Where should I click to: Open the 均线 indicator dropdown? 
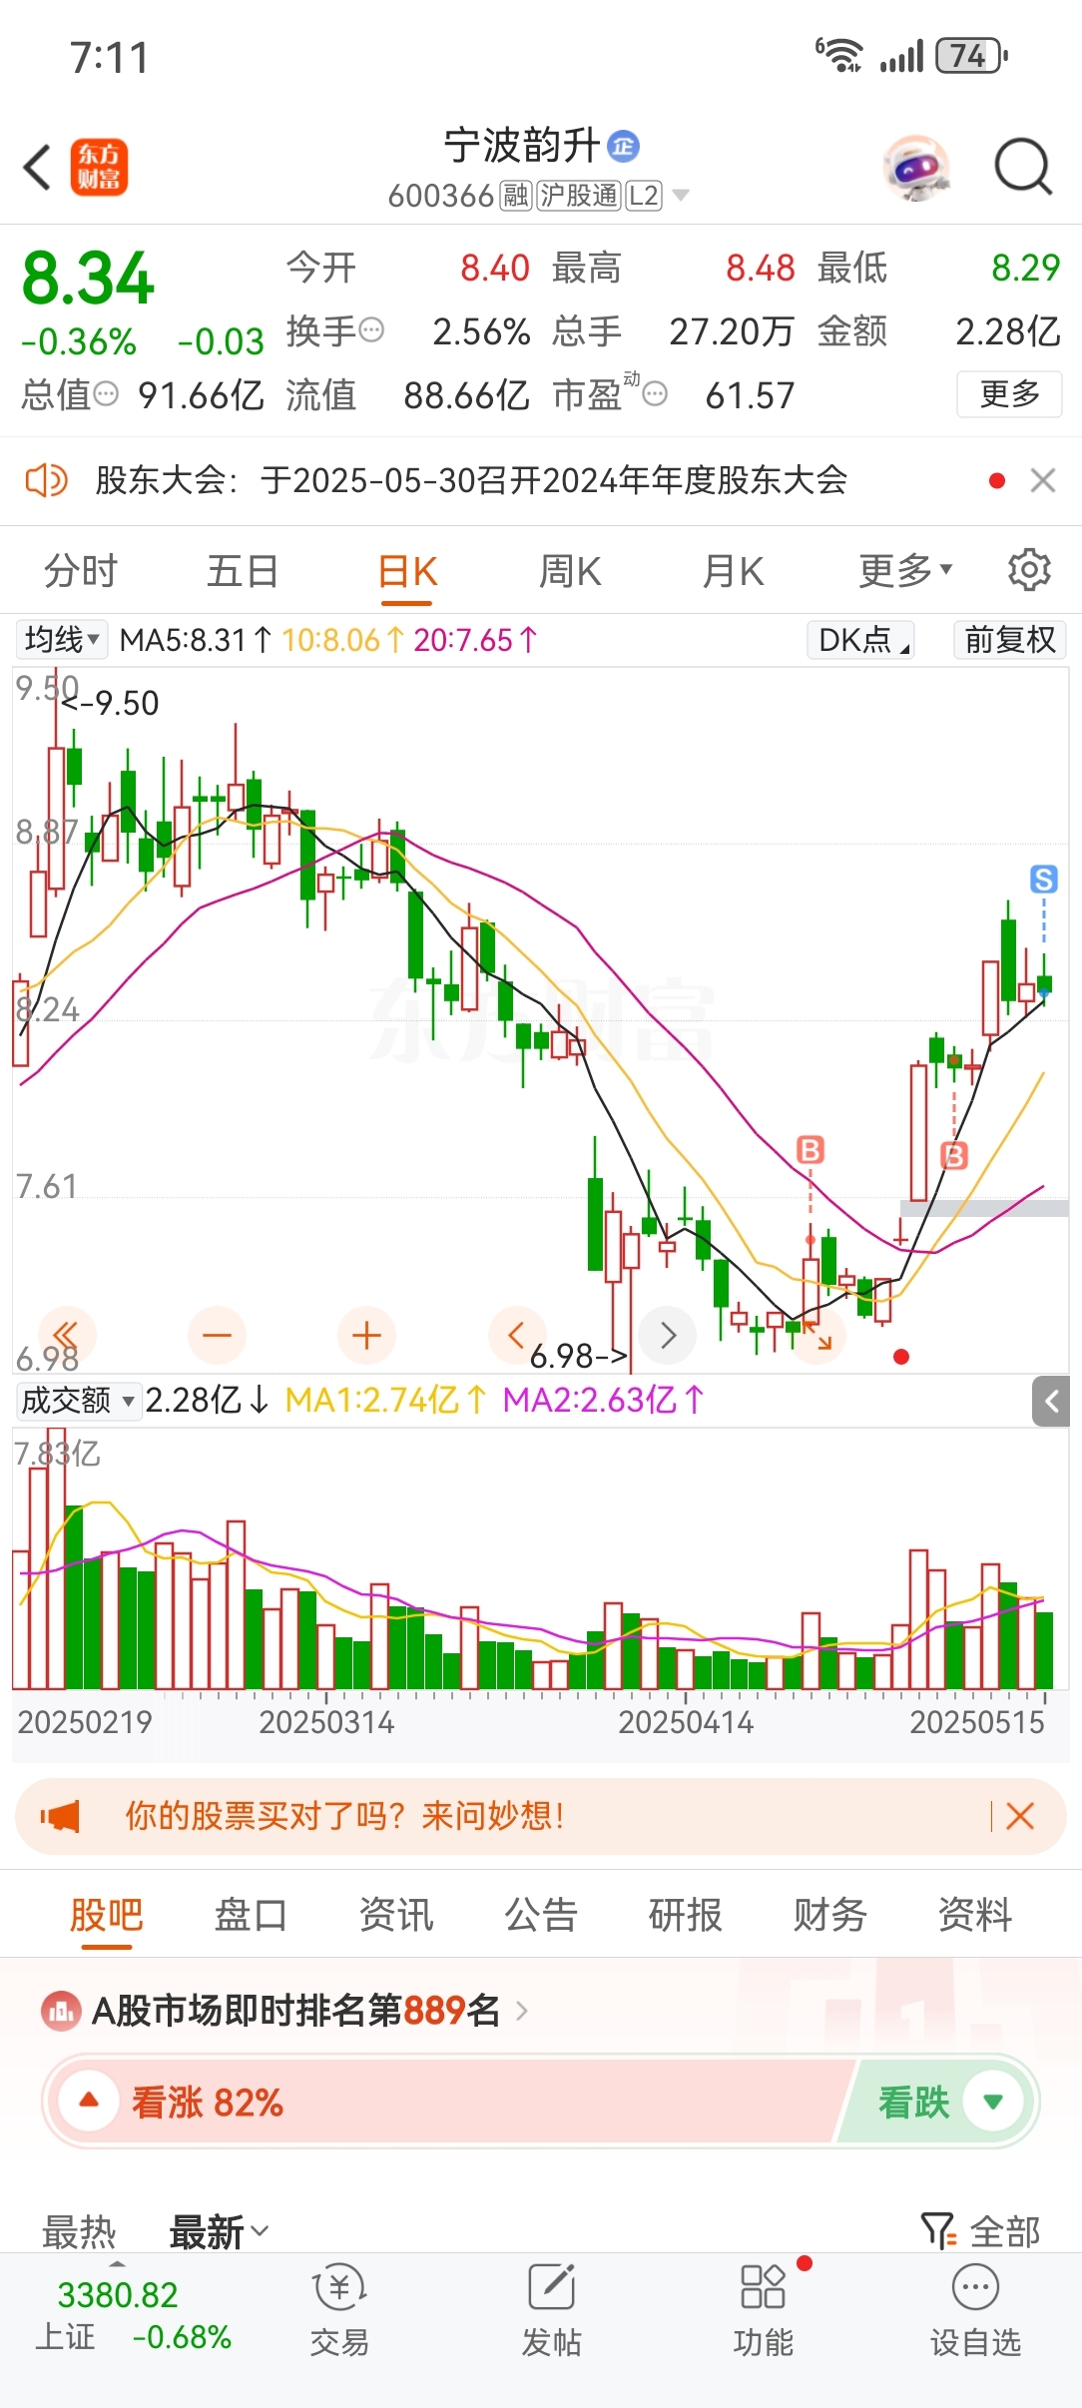coord(62,639)
